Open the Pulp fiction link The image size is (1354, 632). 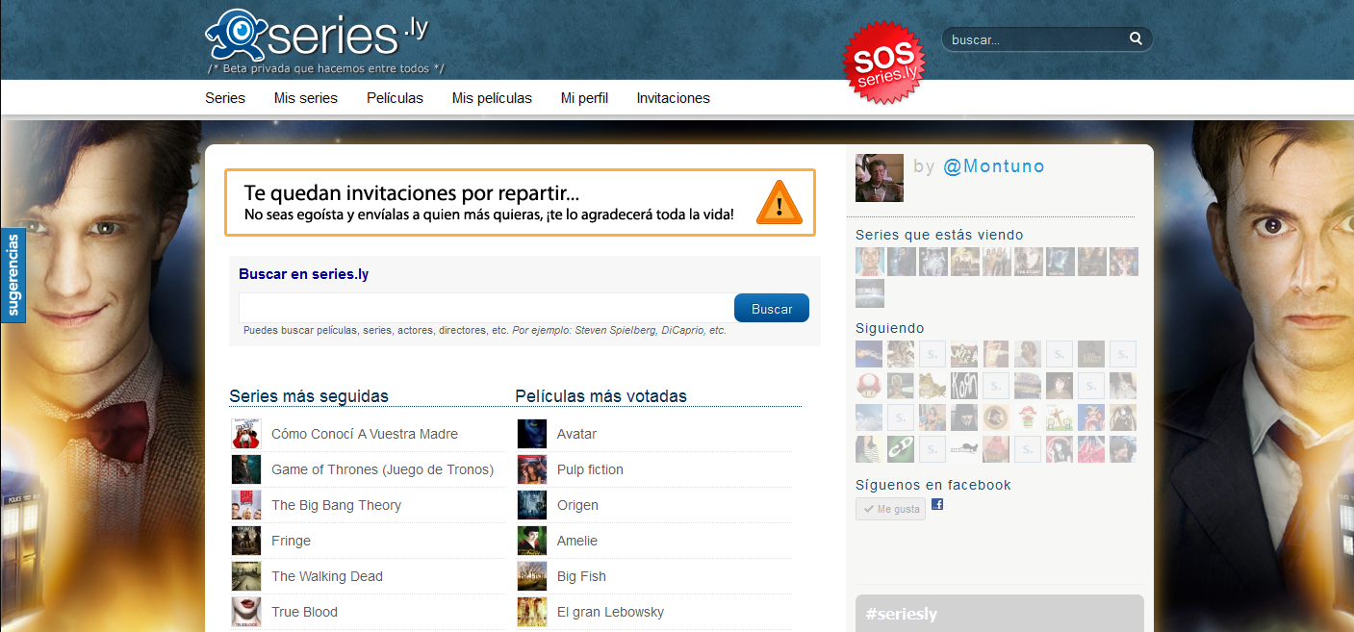coord(591,469)
